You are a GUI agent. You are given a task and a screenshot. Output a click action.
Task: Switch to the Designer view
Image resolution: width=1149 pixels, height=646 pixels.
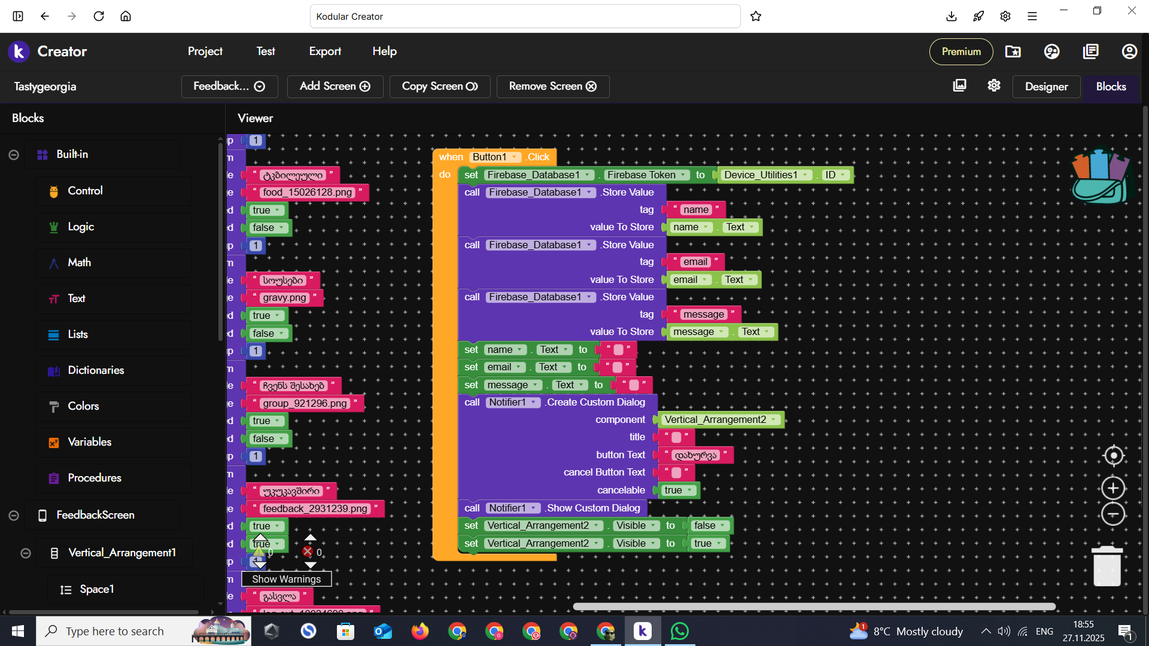(x=1046, y=87)
